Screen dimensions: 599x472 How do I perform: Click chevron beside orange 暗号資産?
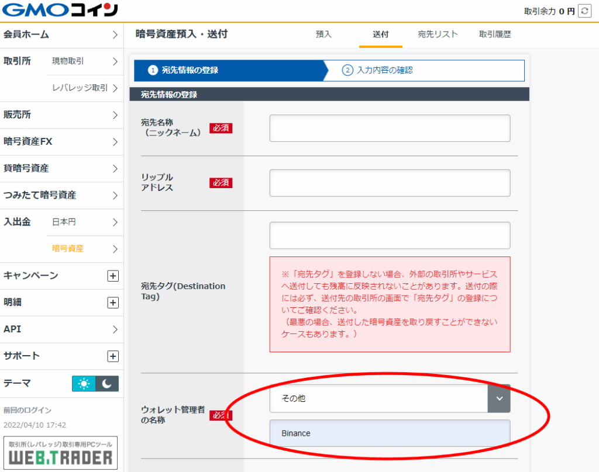coord(115,249)
